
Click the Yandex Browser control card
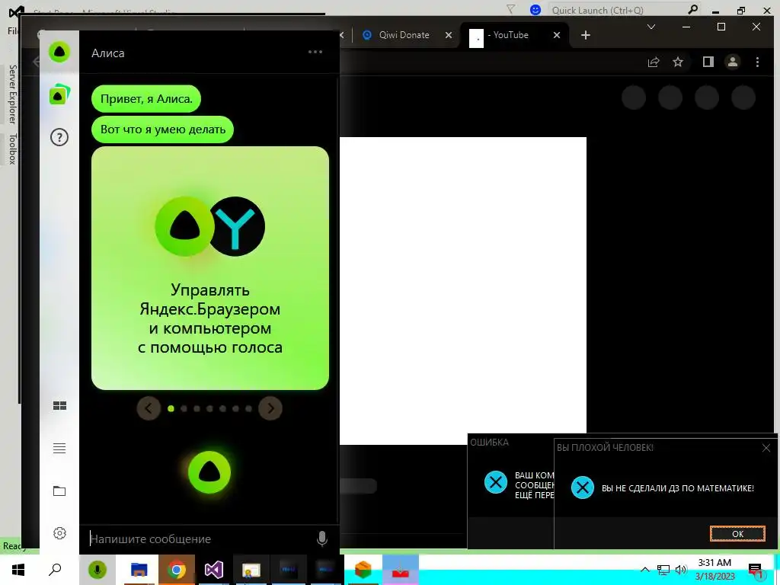tap(210, 267)
